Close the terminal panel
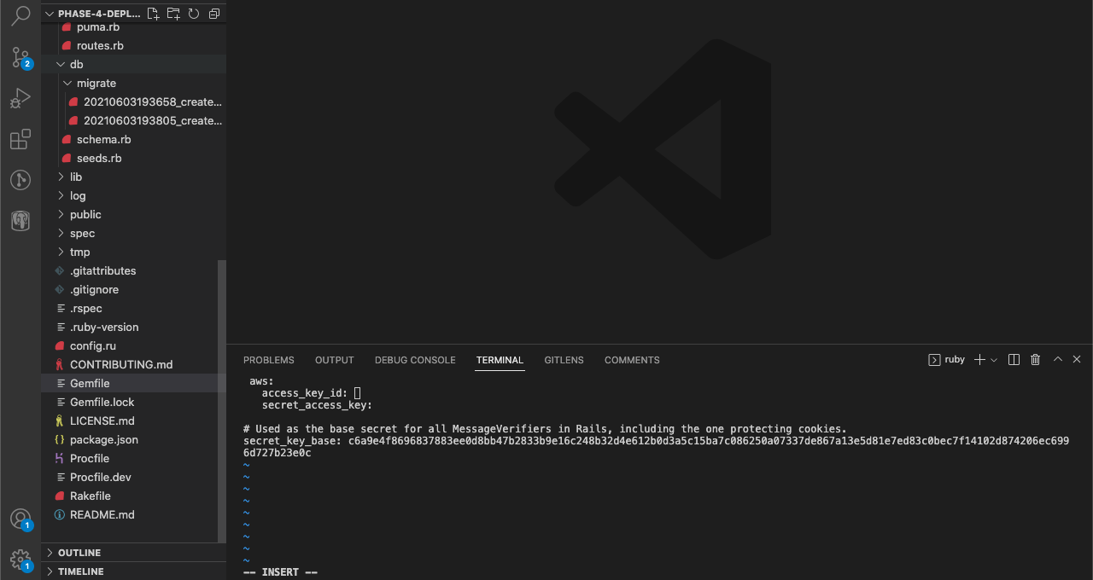This screenshot has height=580, width=1093. 1077,360
